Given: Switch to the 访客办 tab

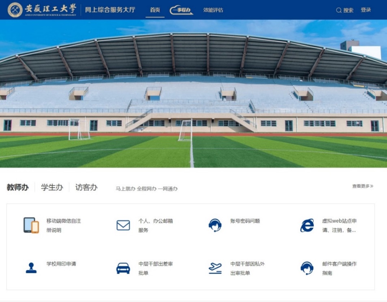Looking at the screenshot, I should pyautogui.click(x=86, y=187).
